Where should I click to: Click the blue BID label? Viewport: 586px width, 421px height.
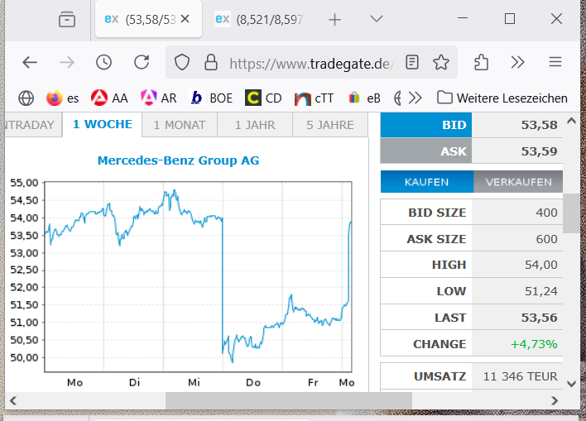(x=426, y=125)
